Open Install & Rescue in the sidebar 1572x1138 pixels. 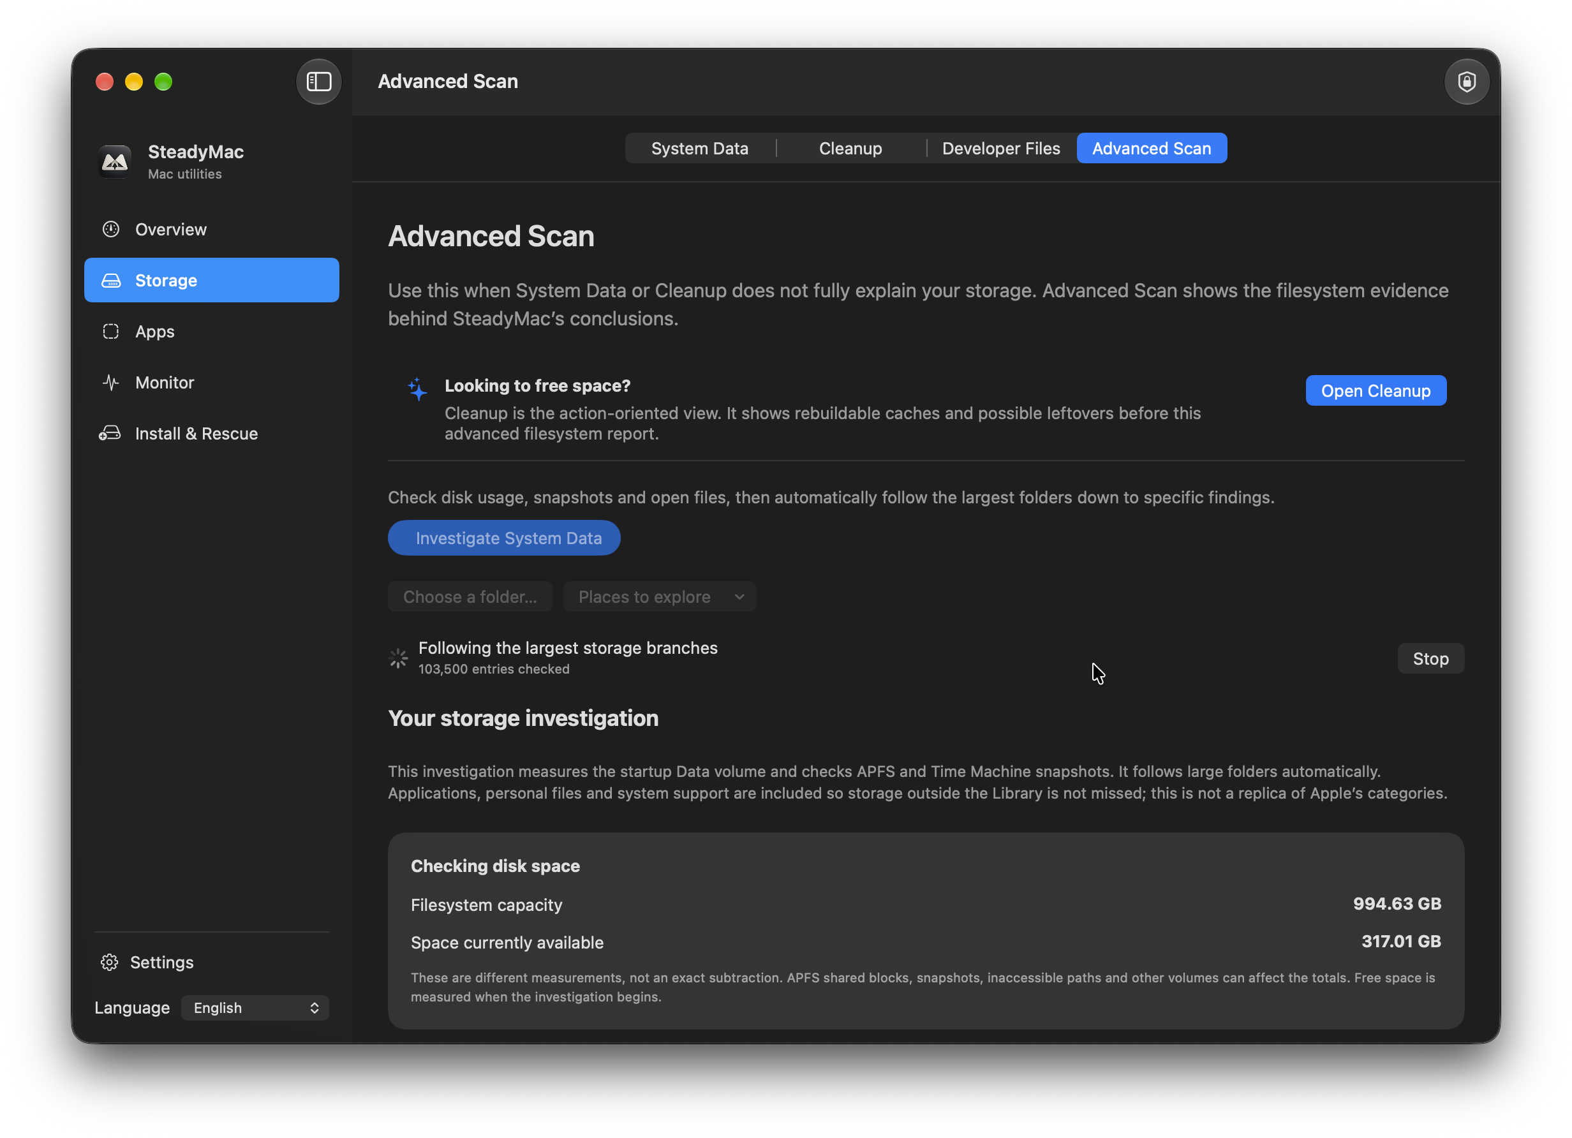(211, 434)
